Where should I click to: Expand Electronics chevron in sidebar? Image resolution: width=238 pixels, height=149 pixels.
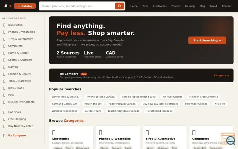pyautogui.click(x=42, y=25)
